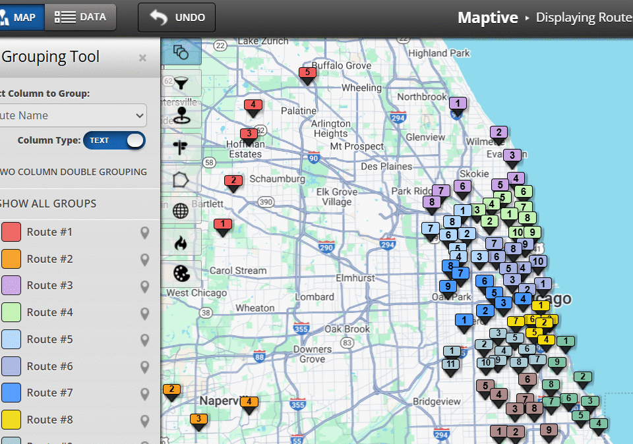
Task: Toggle the Column Type TEXT switch
Action: tap(114, 140)
